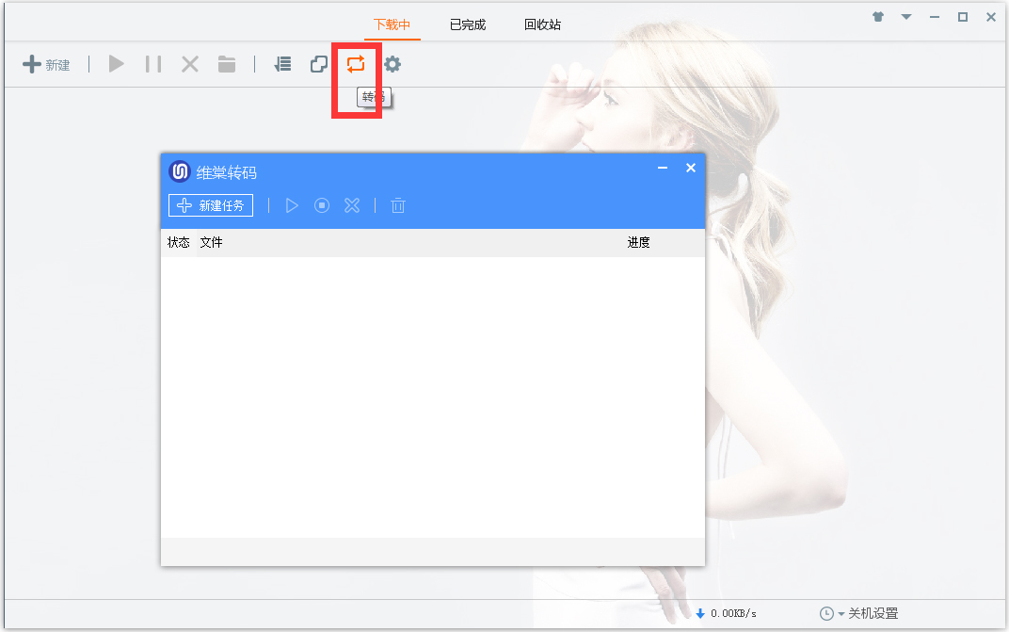Switch to the 下载中 tab
The image size is (1009, 632).
click(392, 24)
